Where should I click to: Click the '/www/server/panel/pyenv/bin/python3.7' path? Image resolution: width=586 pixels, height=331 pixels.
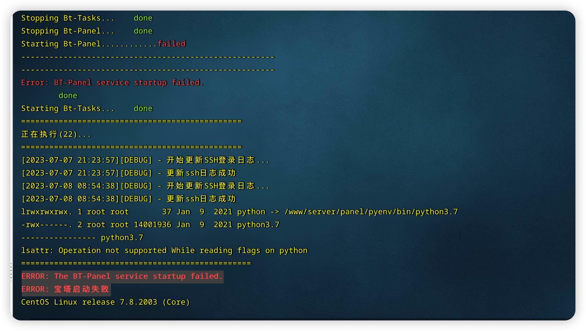pos(371,212)
